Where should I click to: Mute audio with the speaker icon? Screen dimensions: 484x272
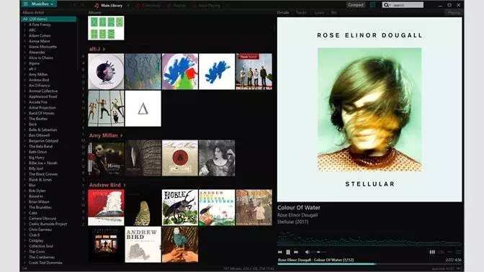click(x=307, y=252)
